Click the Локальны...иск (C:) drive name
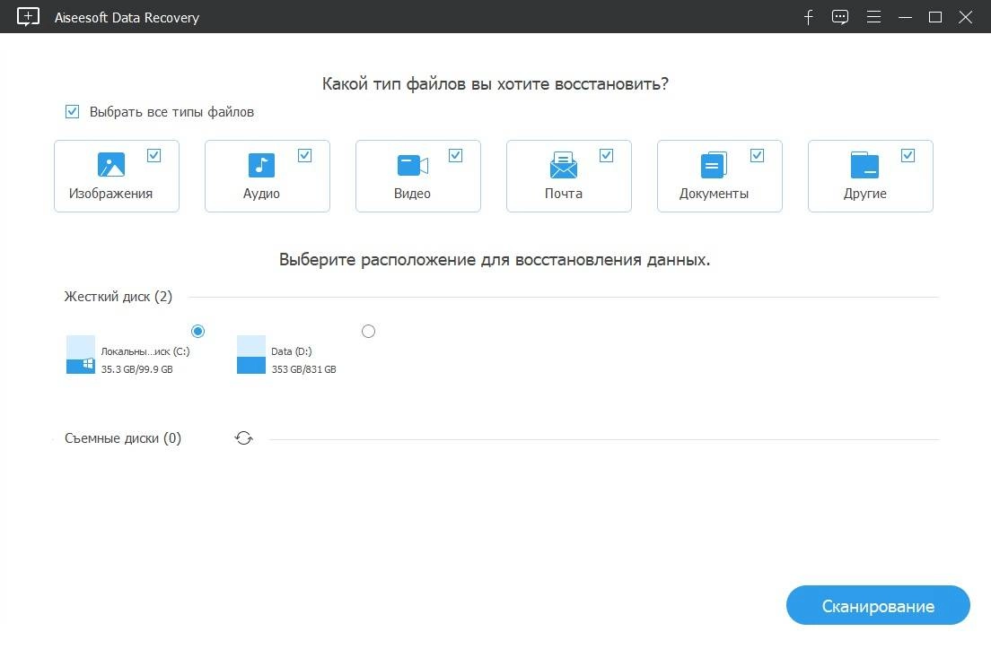Image resolution: width=991 pixels, height=649 pixels. [x=145, y=351]
